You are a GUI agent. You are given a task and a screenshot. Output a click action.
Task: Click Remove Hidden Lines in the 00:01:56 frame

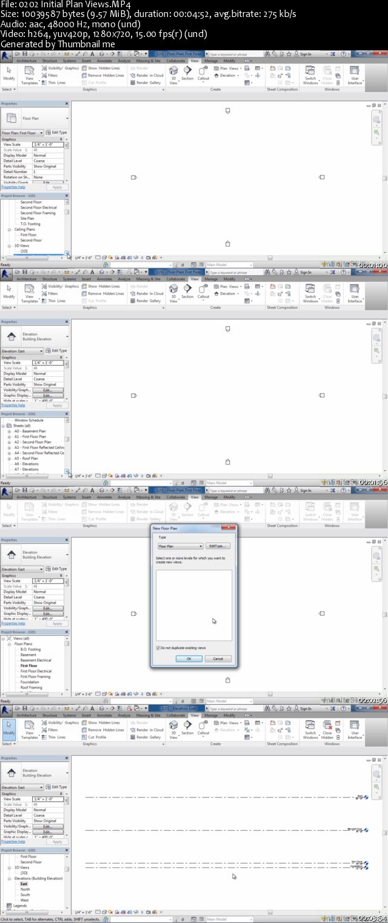[x=103, y=294]
